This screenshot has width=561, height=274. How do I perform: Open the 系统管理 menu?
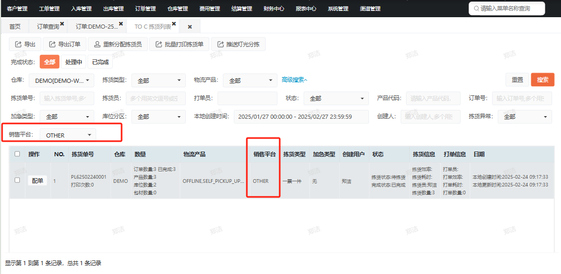(x=338, y=8)
